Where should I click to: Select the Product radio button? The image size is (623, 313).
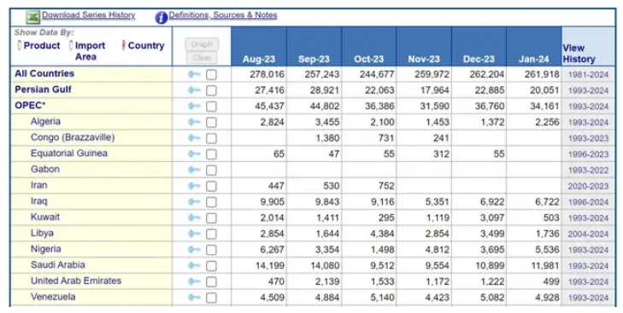click(20, 45)
